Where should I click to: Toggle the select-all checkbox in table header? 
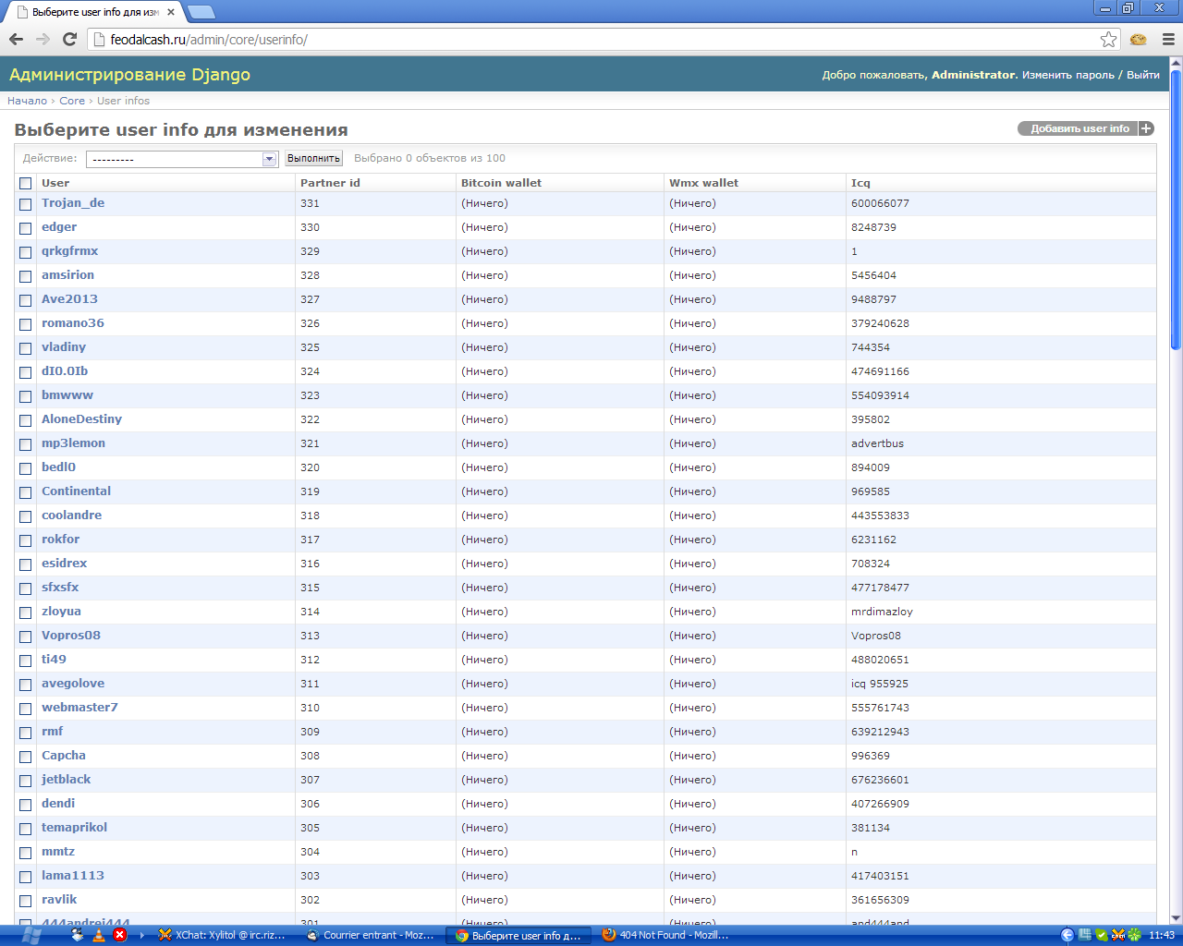tap(26, 184)
